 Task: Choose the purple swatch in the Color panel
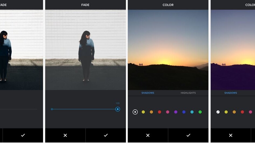click(176, 112)
